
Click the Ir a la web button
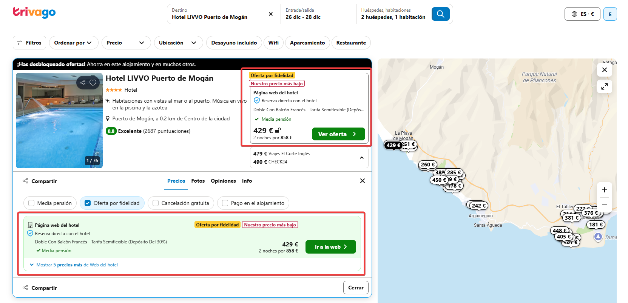tap(330, 247)
